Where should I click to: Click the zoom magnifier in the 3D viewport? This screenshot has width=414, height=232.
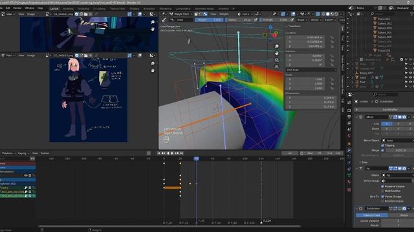click(276, 46)
